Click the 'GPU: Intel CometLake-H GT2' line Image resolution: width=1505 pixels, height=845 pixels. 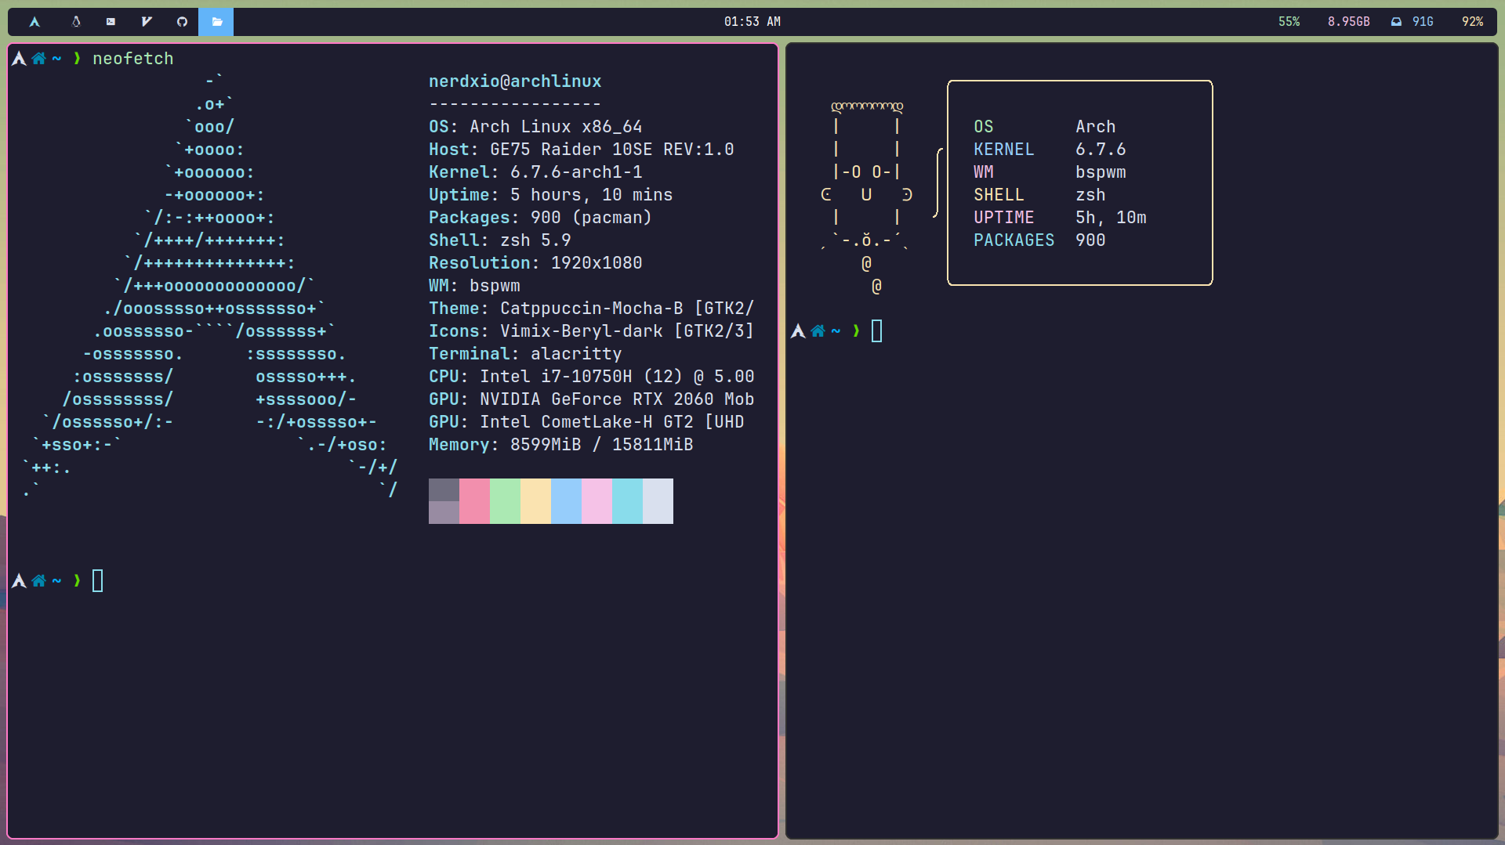[x=586, y=422]
